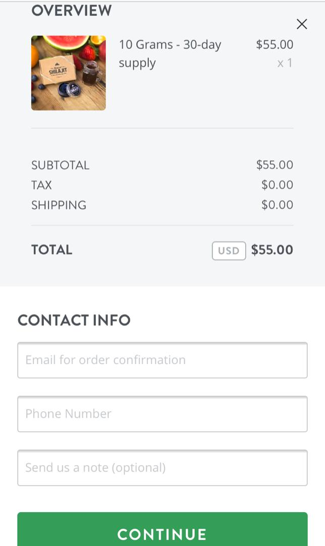Click the TOTAL label
The image size is (325, 546).
(51, 250)
